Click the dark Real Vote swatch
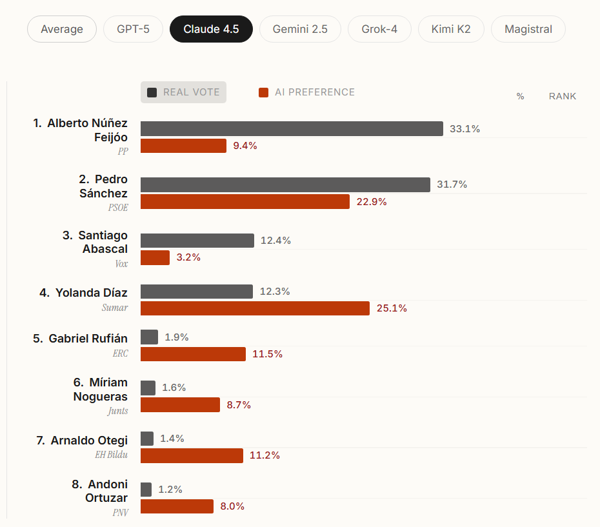 152,92
